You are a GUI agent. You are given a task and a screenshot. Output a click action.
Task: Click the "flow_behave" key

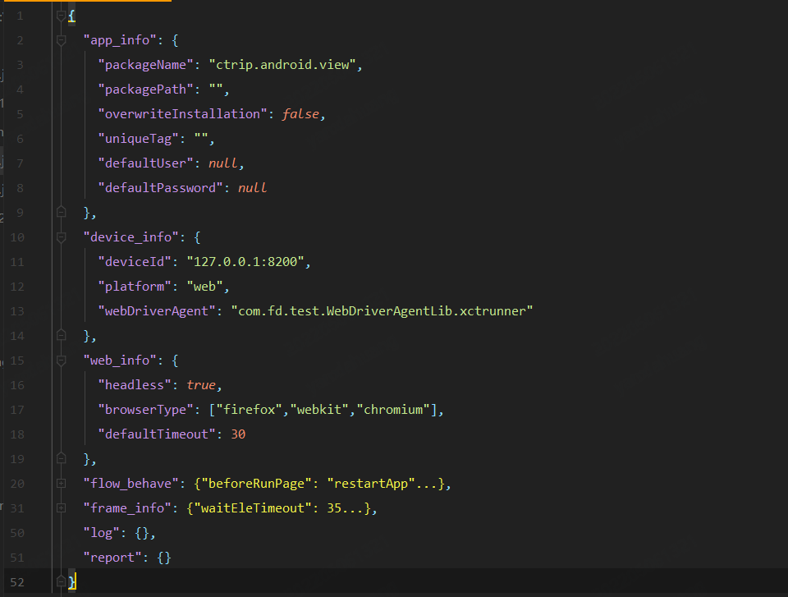point(131,484)
